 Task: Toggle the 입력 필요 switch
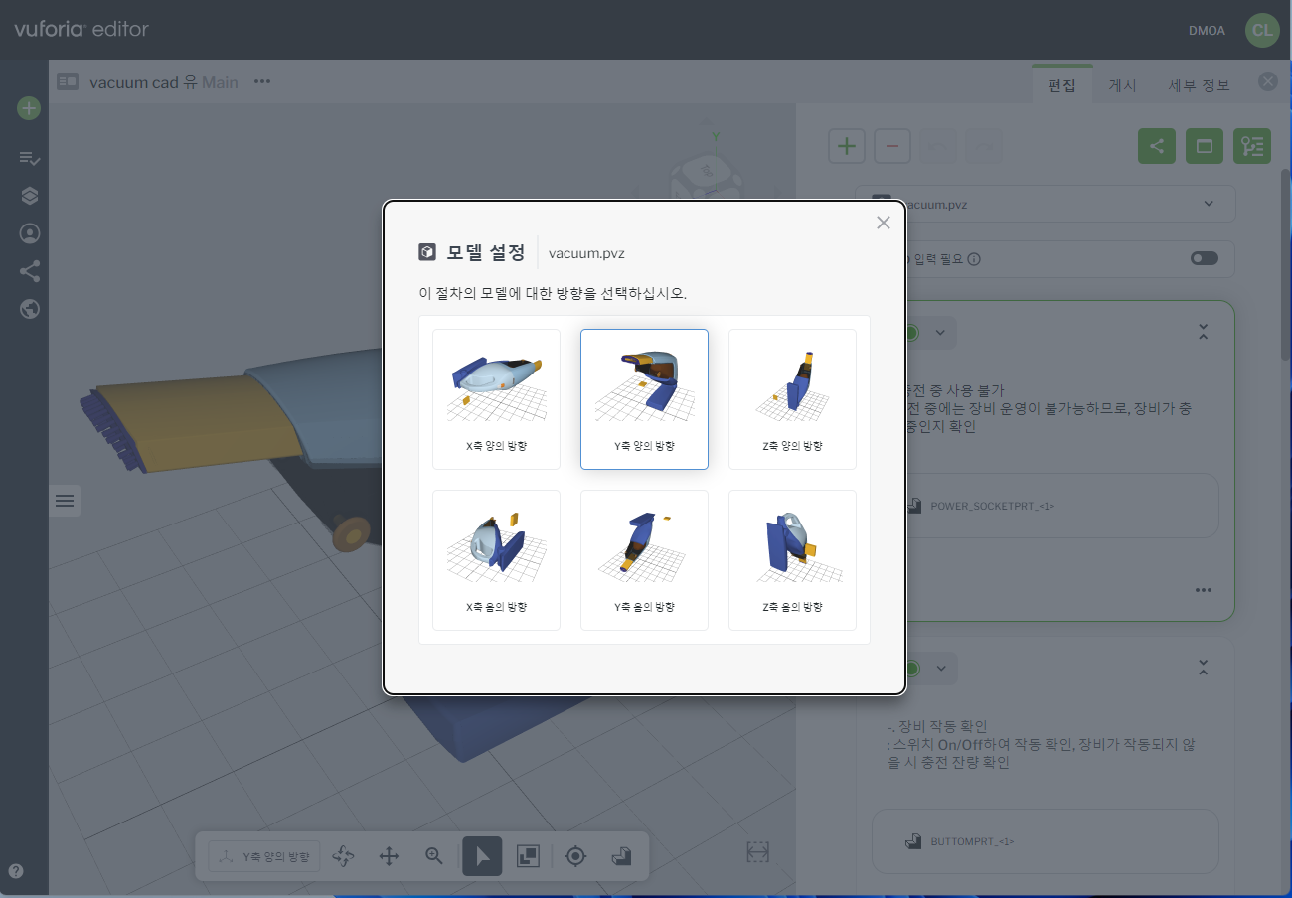click(x=1204, y=258)
